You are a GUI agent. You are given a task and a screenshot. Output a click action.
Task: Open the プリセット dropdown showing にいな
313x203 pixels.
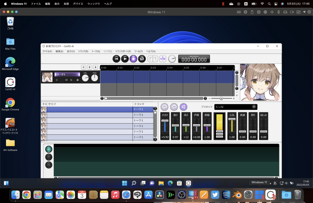point(236,107)
